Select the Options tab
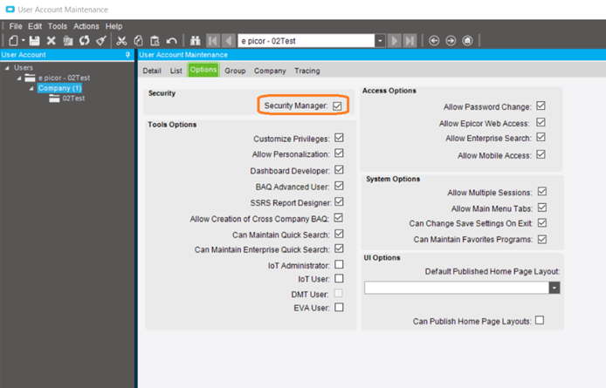The width and height of the screenshot is (606, 388). [203, 70]
